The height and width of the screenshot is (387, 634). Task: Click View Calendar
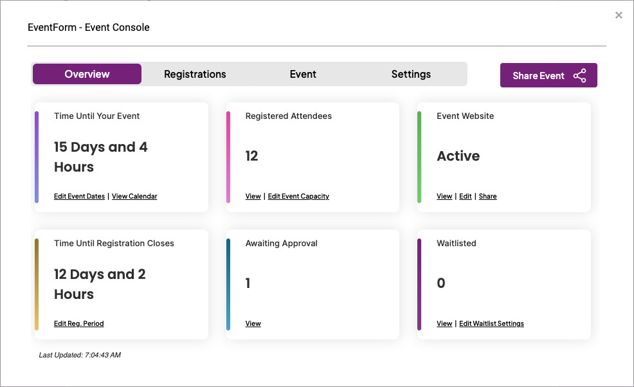point(134,196)
